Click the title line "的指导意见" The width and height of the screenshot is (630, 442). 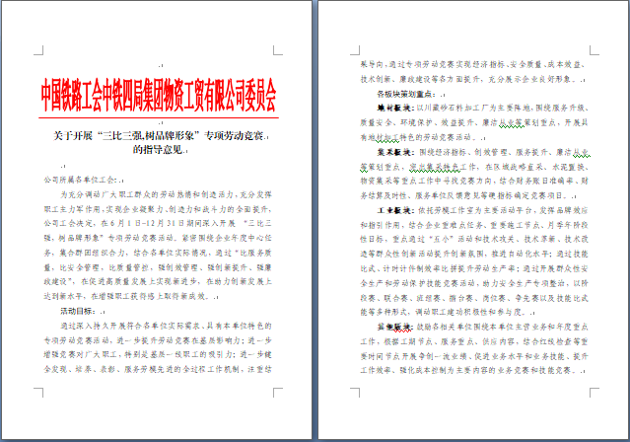tap(158, 150)
